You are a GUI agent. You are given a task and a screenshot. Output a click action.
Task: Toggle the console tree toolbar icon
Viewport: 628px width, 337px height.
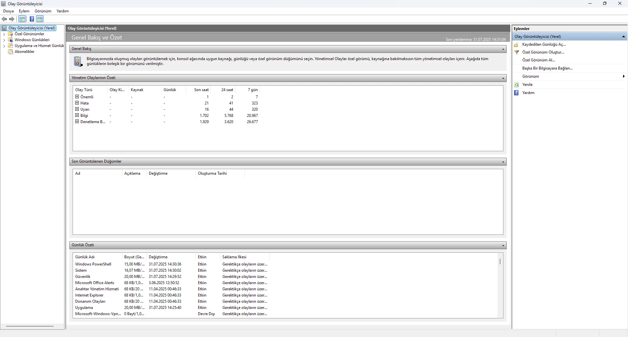[22, 19]
